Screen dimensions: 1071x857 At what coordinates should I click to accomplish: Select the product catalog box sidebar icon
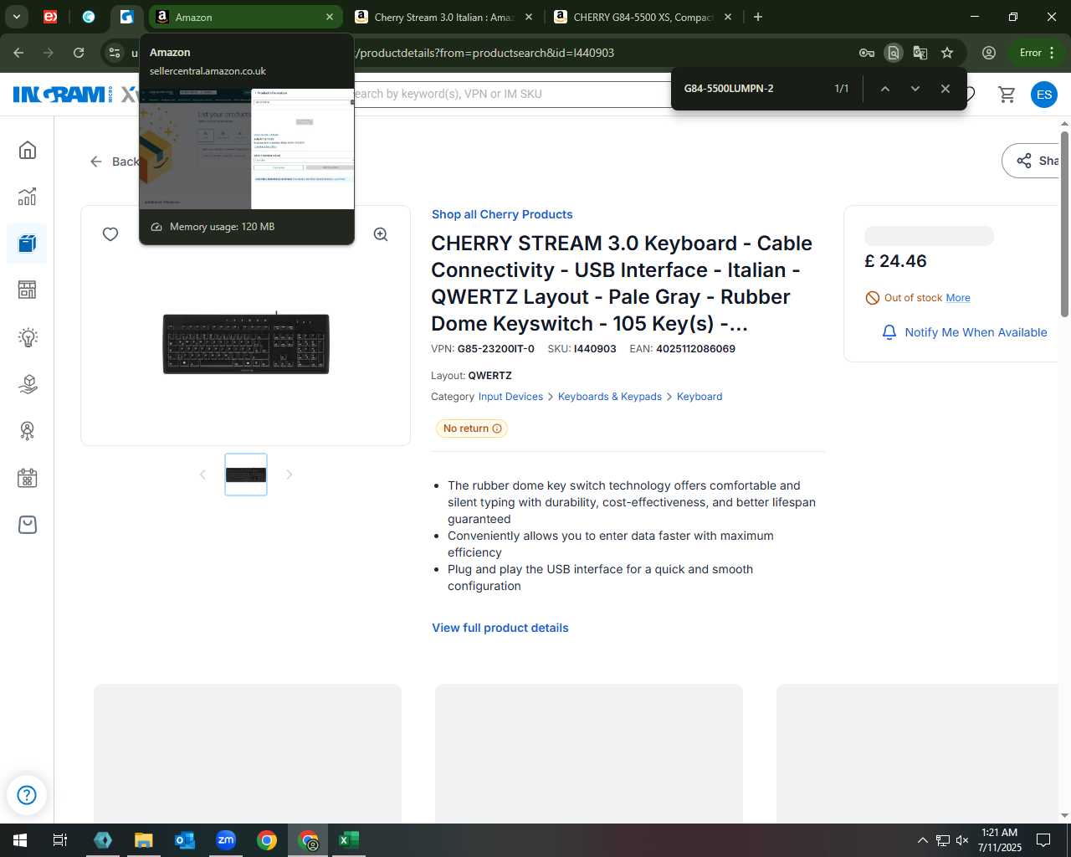pos(28,244)
